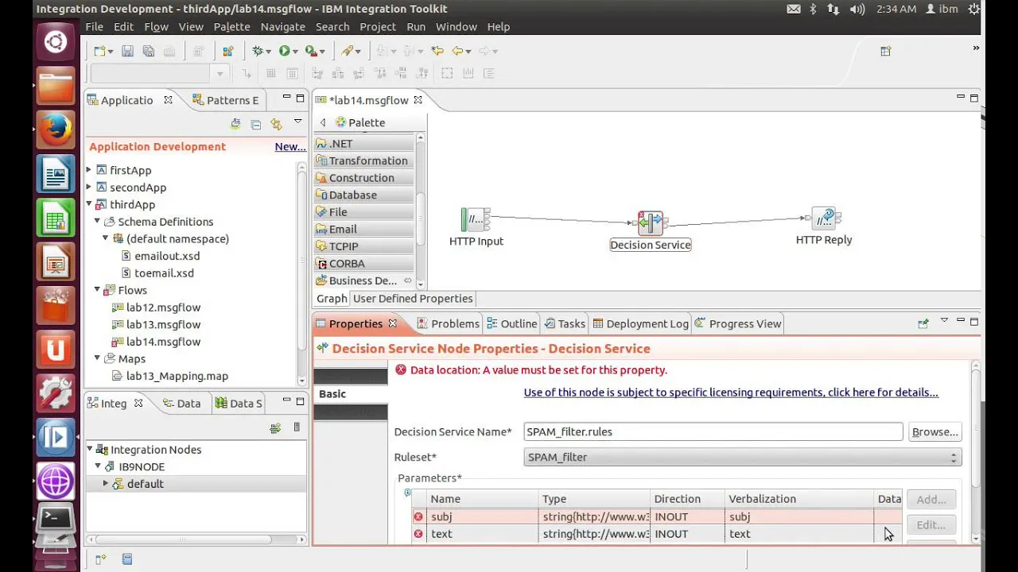The width and height of the screenshot is (1018, 572).
Task: Expand the secondApp tree node
Action: pos(89,187)
